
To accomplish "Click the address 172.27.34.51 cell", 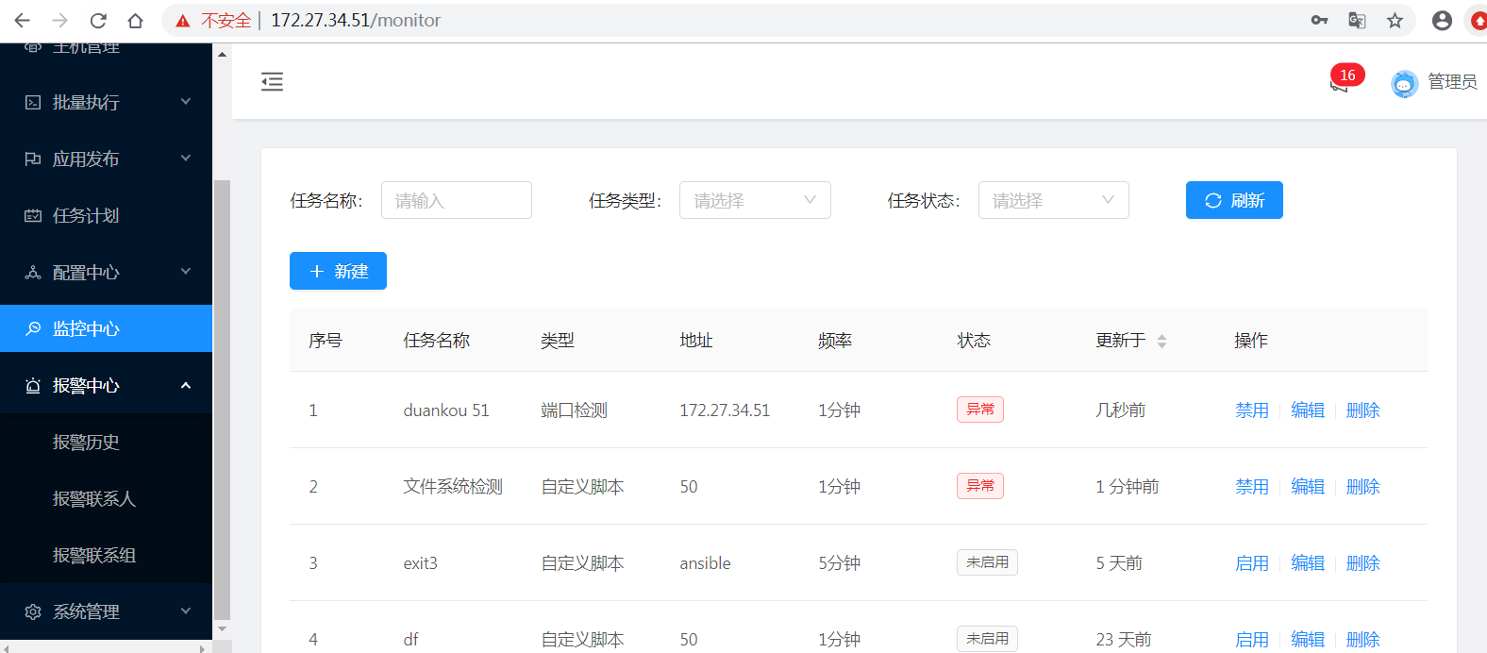I will coord(725,410).
